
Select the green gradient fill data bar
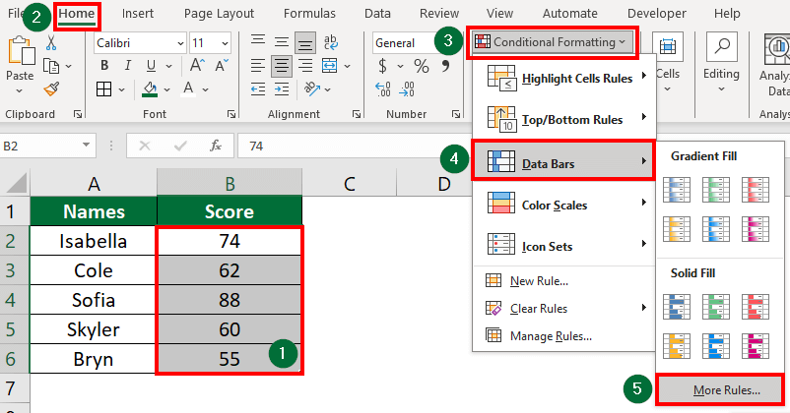pyautogui.click(x=718, y=190)
